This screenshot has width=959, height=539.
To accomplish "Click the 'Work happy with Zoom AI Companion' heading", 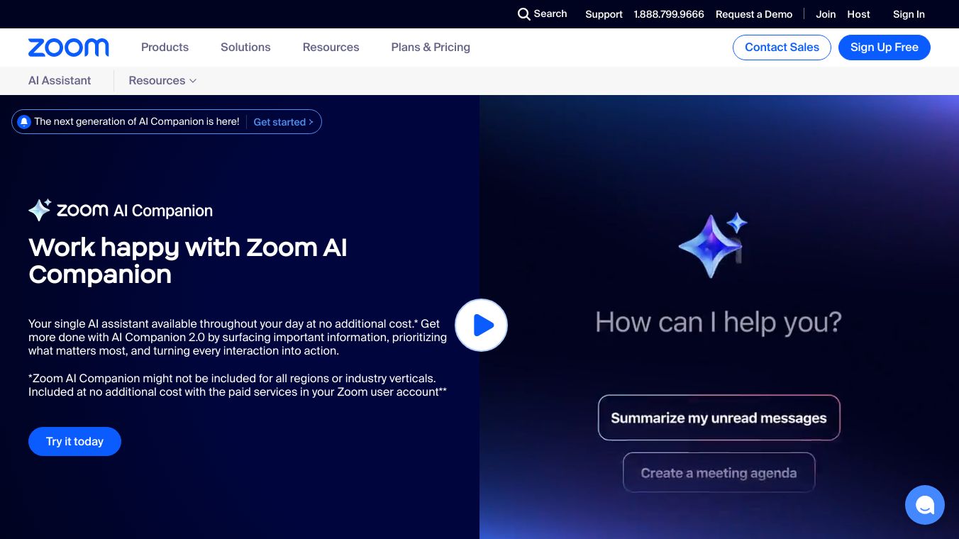I will [x=188, y=261].
